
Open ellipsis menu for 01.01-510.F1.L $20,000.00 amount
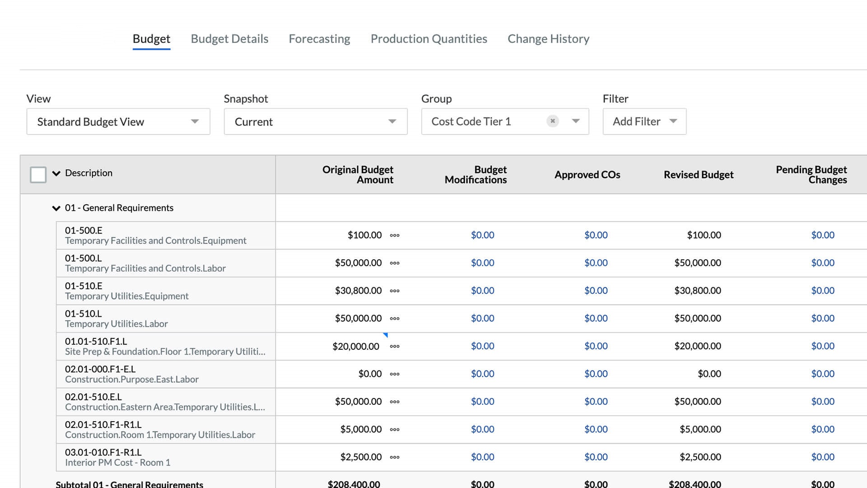tap(395, 347)
